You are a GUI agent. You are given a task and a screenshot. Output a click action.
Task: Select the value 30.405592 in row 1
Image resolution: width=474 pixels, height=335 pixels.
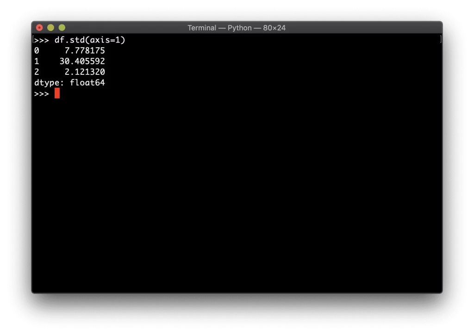pos(82,61)
